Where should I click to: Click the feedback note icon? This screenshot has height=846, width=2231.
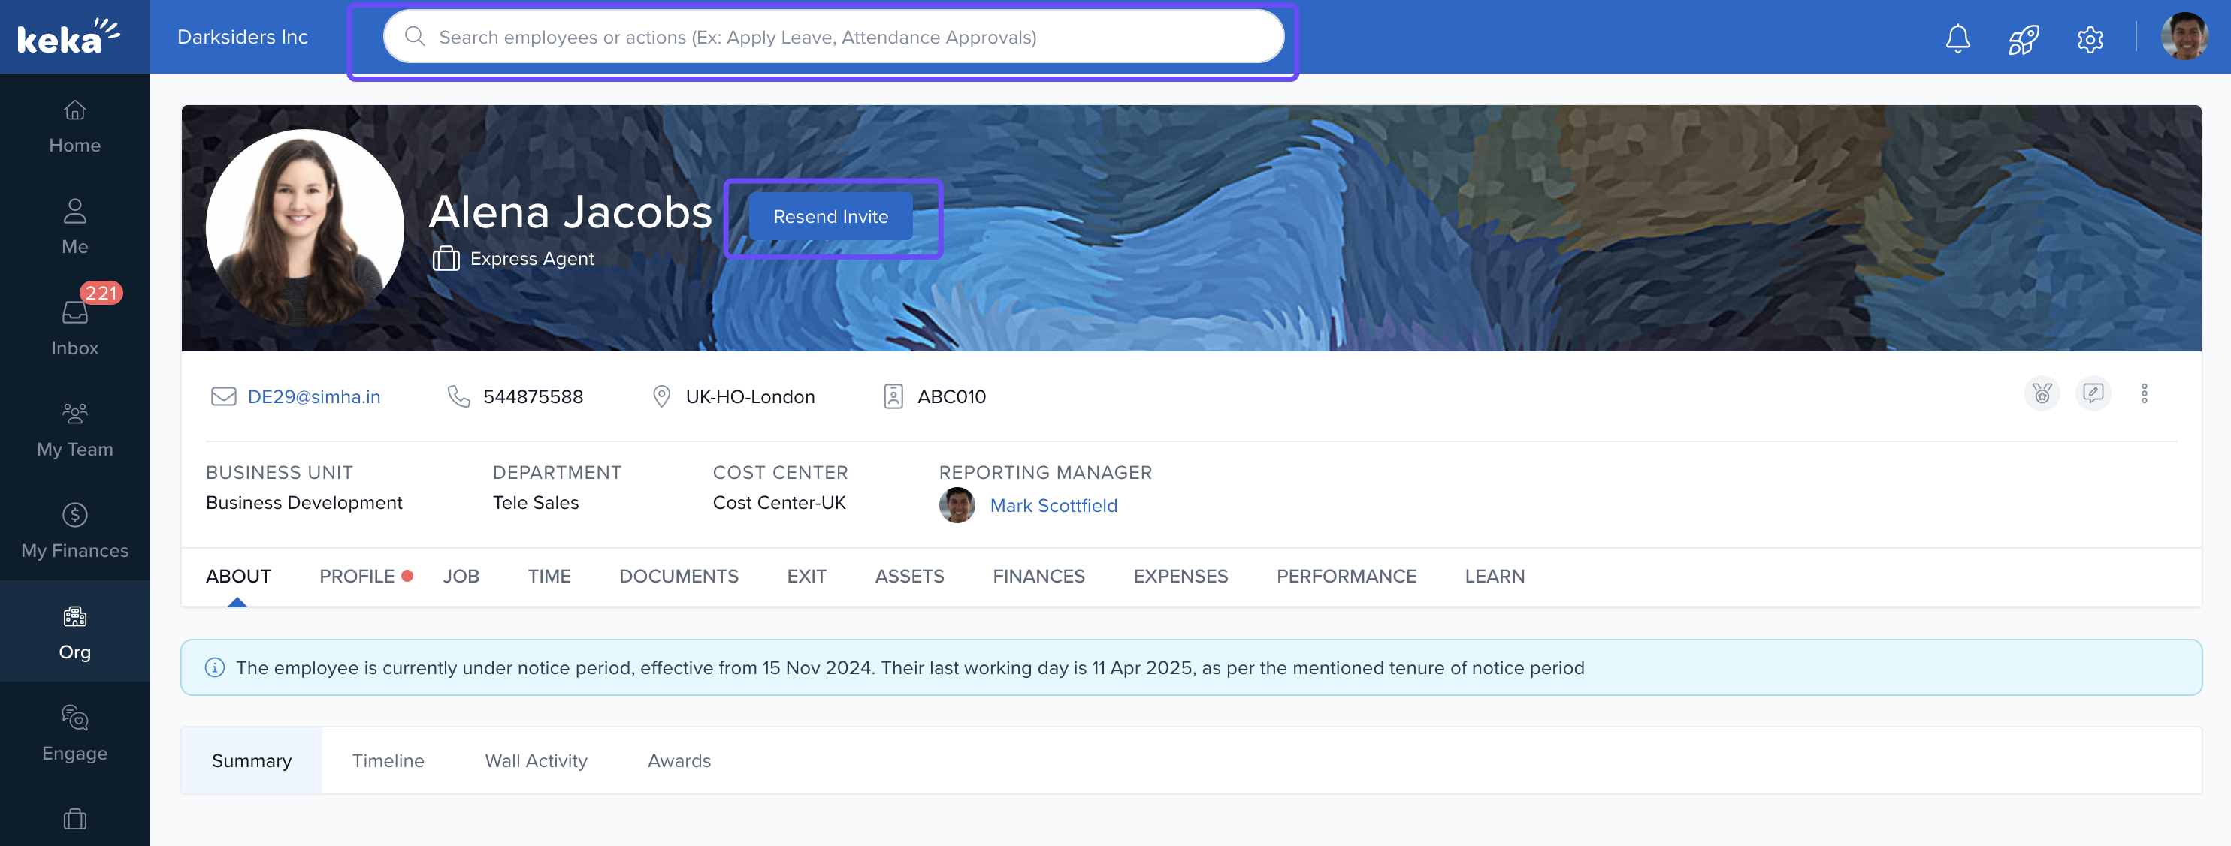point(2093,394)
